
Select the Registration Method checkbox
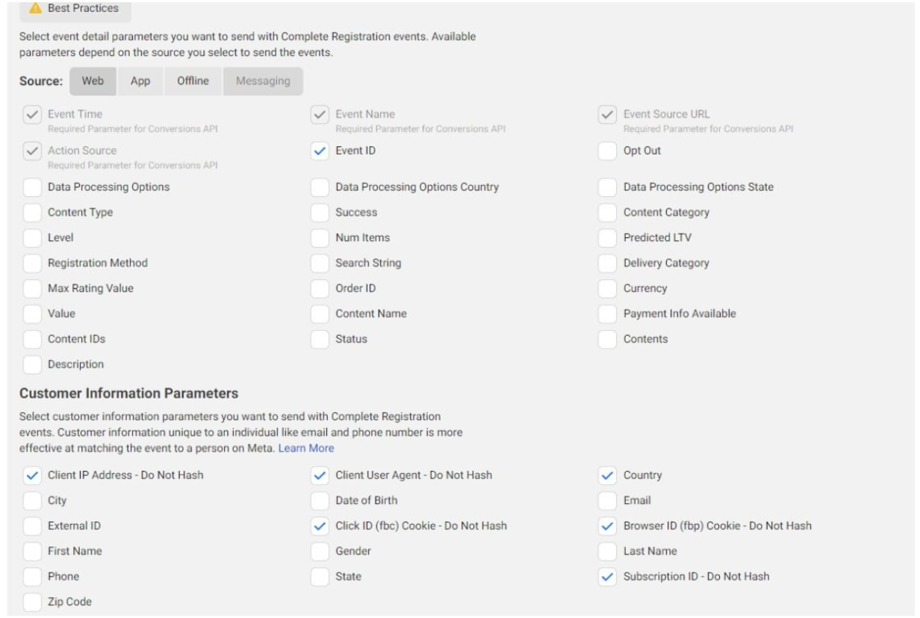(x=32, y=263)
